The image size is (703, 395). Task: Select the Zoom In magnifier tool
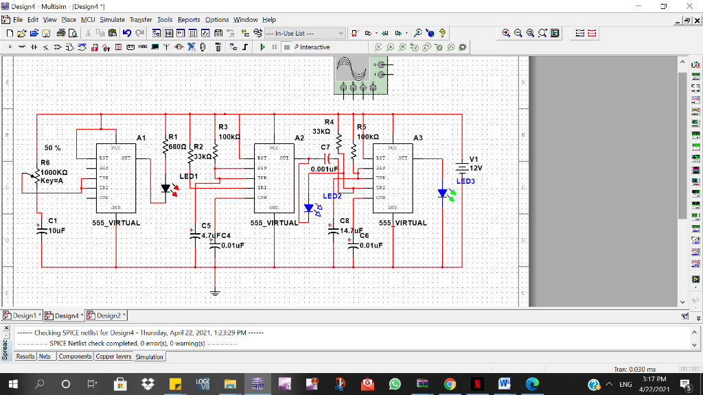tap(505, 33)
